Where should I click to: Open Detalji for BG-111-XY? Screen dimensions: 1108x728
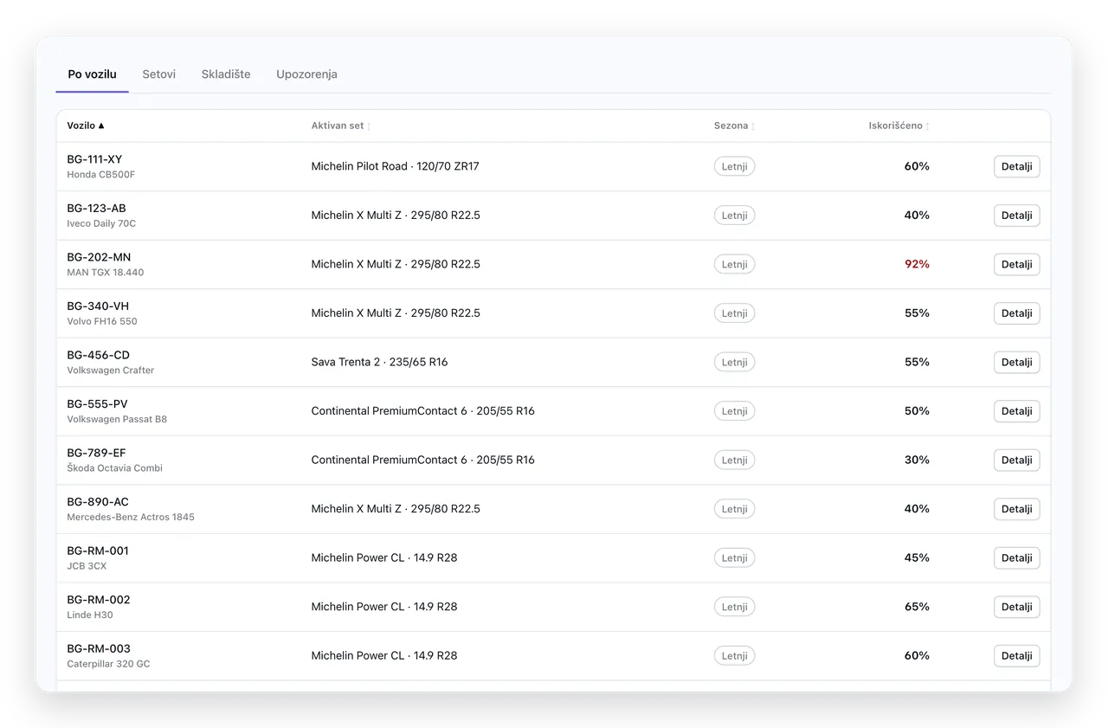1017,166
